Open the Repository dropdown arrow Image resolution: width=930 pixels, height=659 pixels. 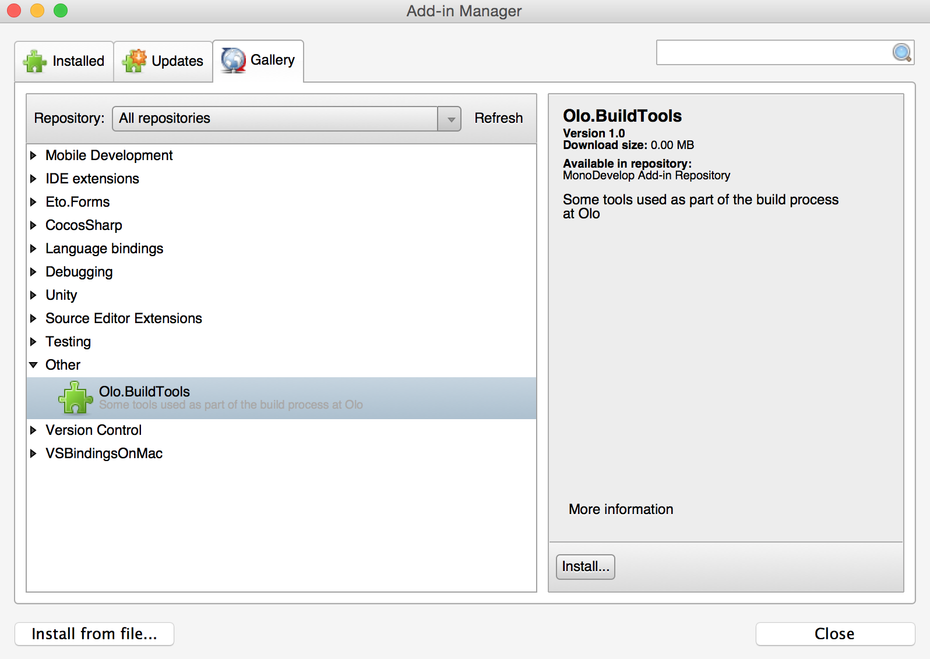point(450,119)
